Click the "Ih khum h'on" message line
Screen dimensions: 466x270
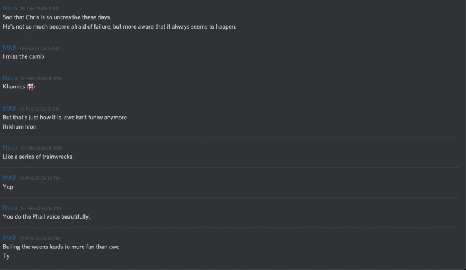[x=19, y=126]
